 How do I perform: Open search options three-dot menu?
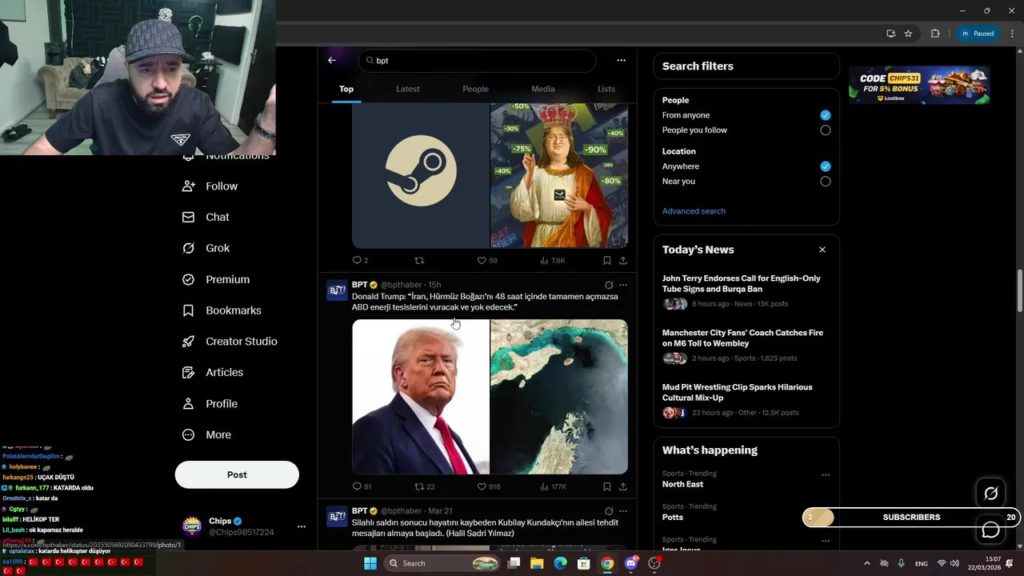coord(621,60)
